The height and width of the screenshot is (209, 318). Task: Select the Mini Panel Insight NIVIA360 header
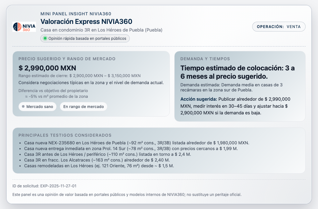click(x=76, y=14)
